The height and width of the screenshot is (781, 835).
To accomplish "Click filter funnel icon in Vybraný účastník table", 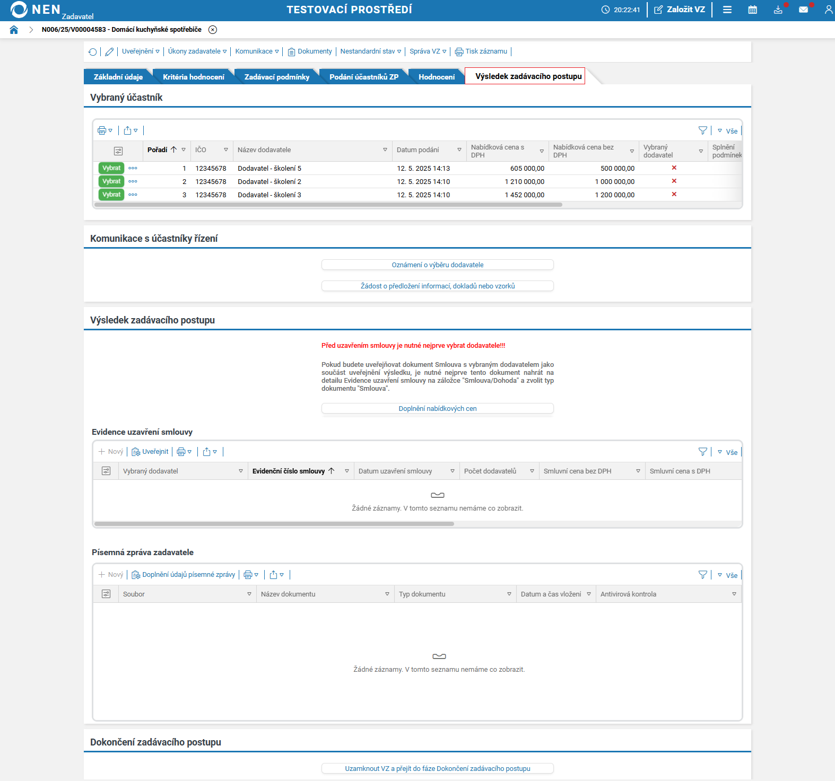I will 702,130.
